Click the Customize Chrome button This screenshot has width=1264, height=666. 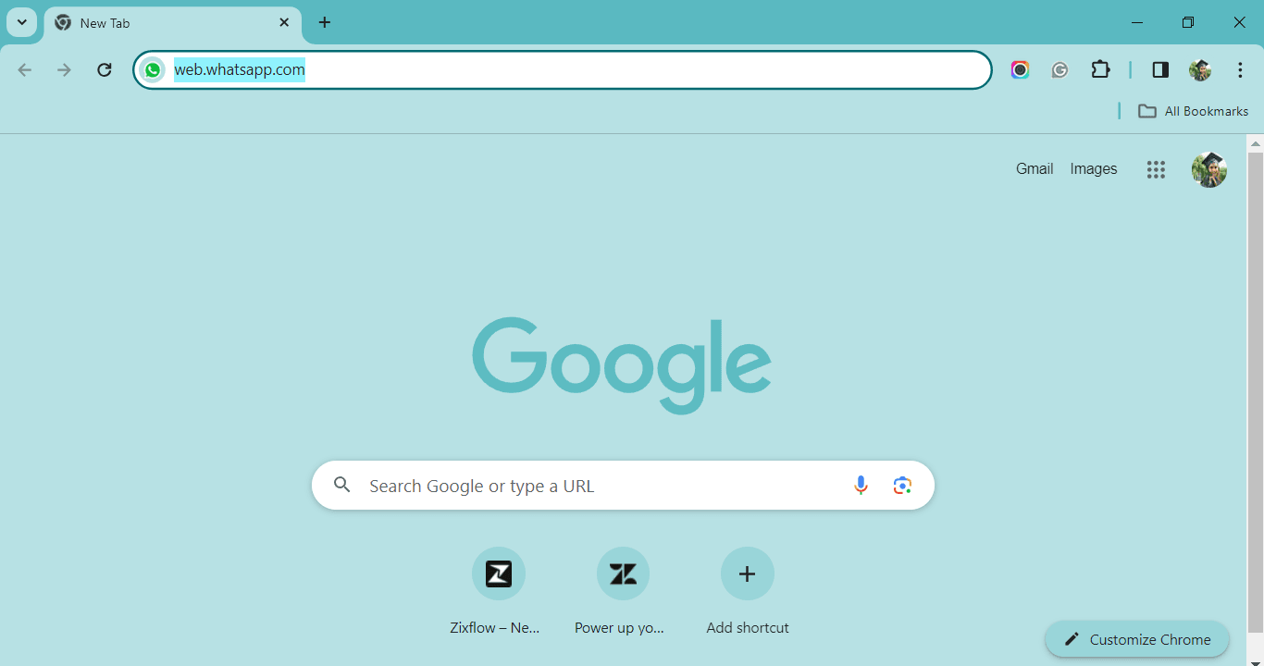[1137, 639]
